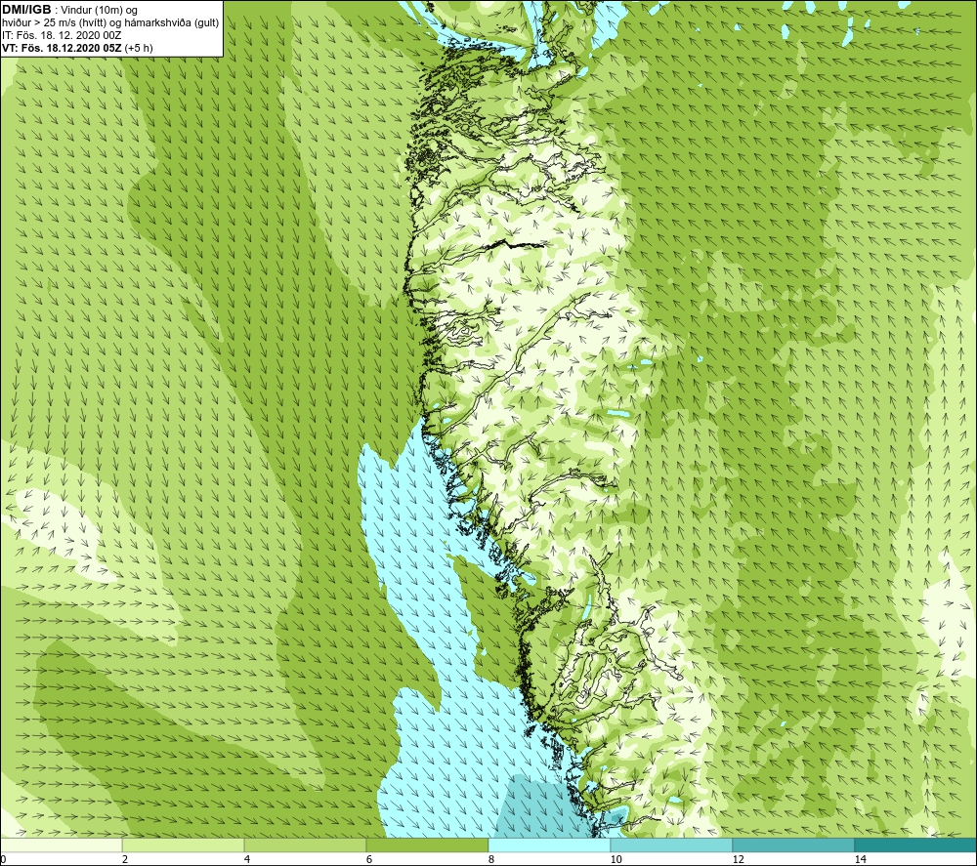This screenshot has height=866, width=977.
Task: Click the 'VT: Fös. 18.12.2020 05Z' line
Action: pyautogui.click(x=63, y=48)
